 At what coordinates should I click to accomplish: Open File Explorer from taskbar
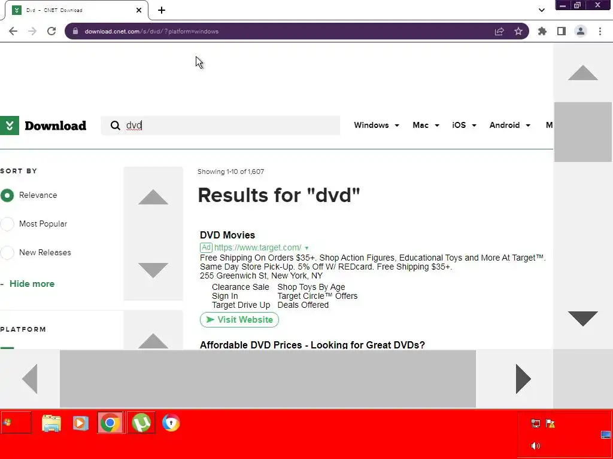[x=51, y=423]
